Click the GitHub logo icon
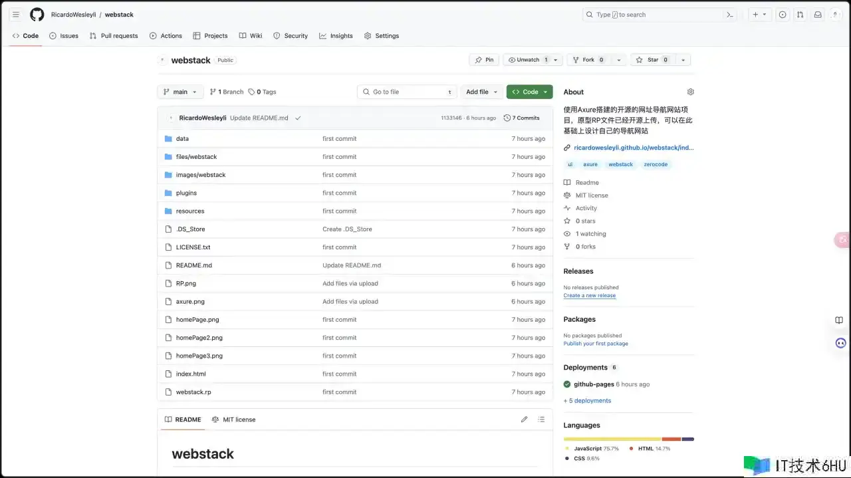The image size is (851, 478). tap(37, 15)
